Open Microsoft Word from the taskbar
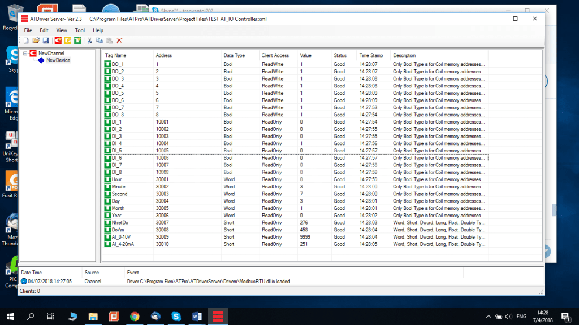 coord(197,317)
